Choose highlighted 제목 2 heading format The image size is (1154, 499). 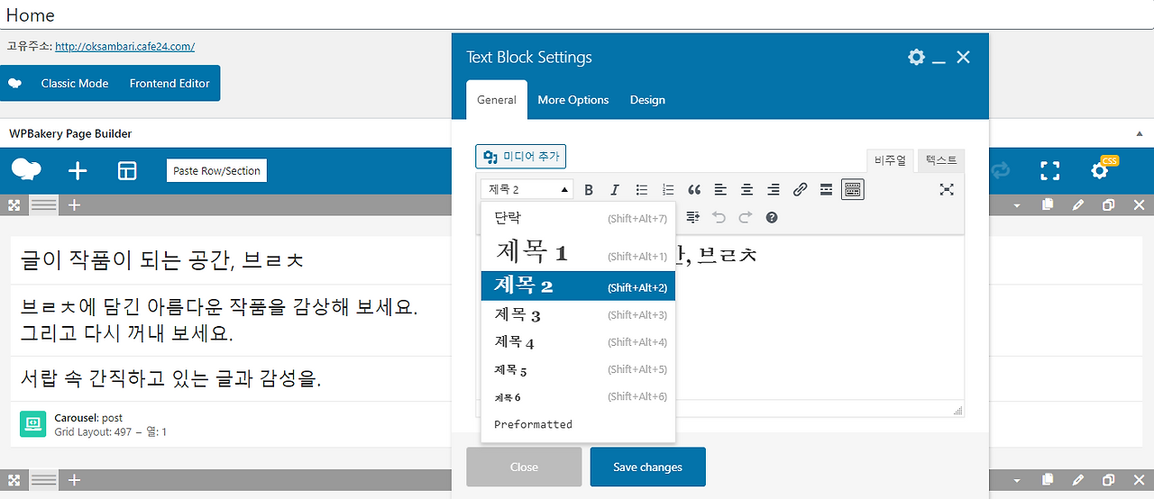[x=578, y=286]
